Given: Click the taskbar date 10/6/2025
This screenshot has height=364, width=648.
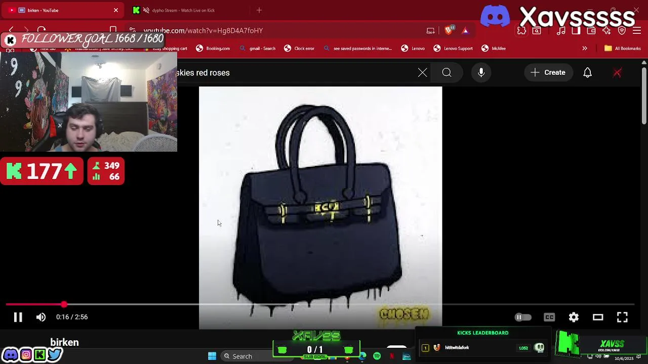Looking at the screenshot, I should 624,358.
